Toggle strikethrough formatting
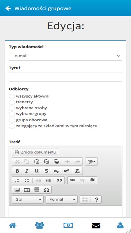 (46, 171)
